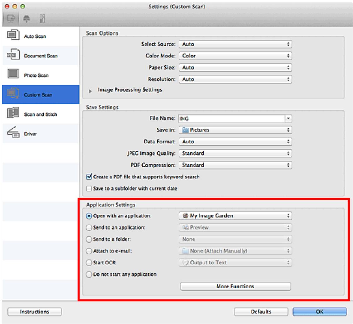Click the red close window button

pyautogui.click(x=7, y=7)
